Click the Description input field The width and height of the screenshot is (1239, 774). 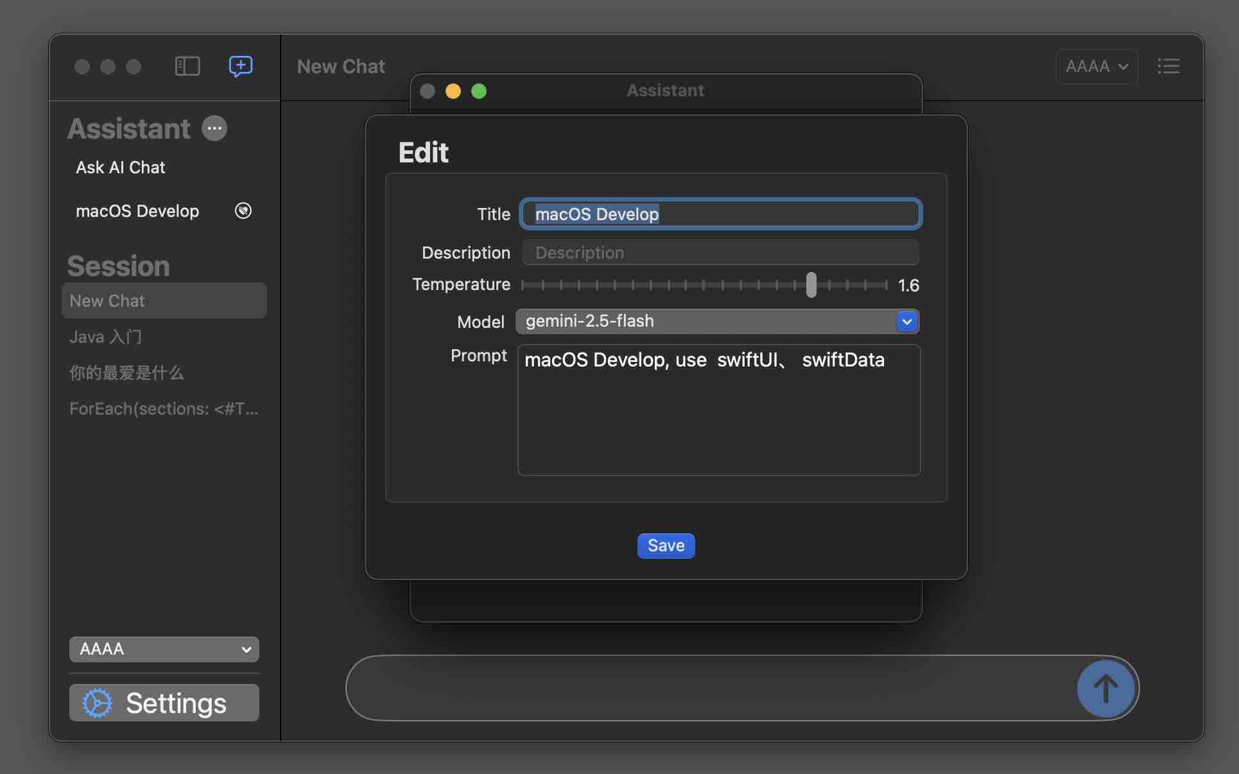pyautogui.click(x=720, y=253)
